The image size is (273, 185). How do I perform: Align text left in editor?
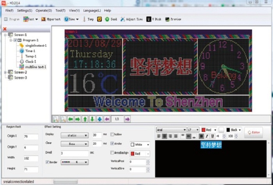coord(159,136)
